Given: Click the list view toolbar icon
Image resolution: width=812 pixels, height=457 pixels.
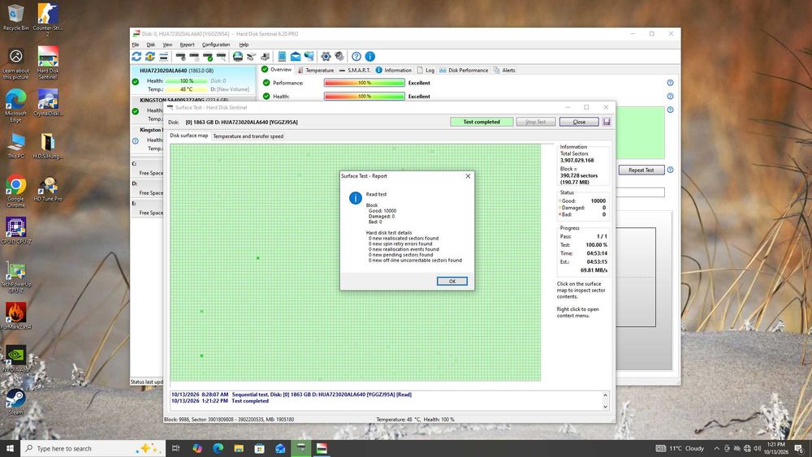Looking at the screenshot, I should [164, 56].
